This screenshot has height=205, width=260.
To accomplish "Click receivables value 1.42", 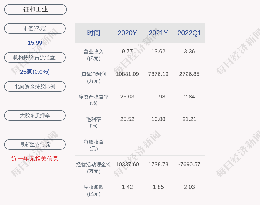I will [x=127, y=187].
